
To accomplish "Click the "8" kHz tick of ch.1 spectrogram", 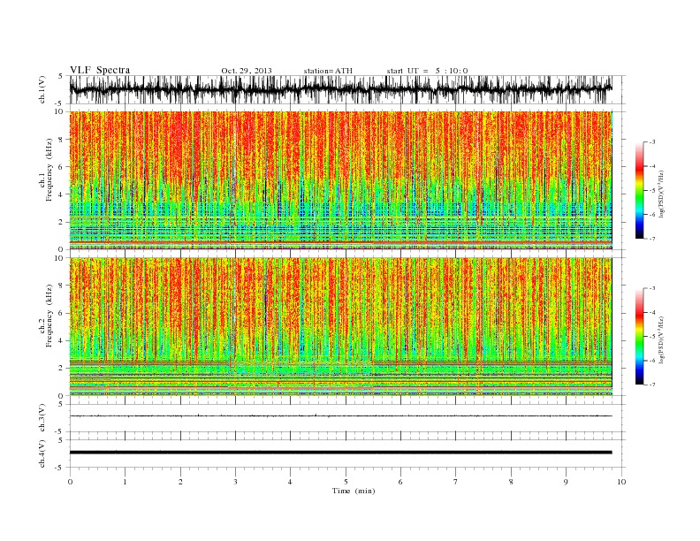I will click(x=61, y=140).
